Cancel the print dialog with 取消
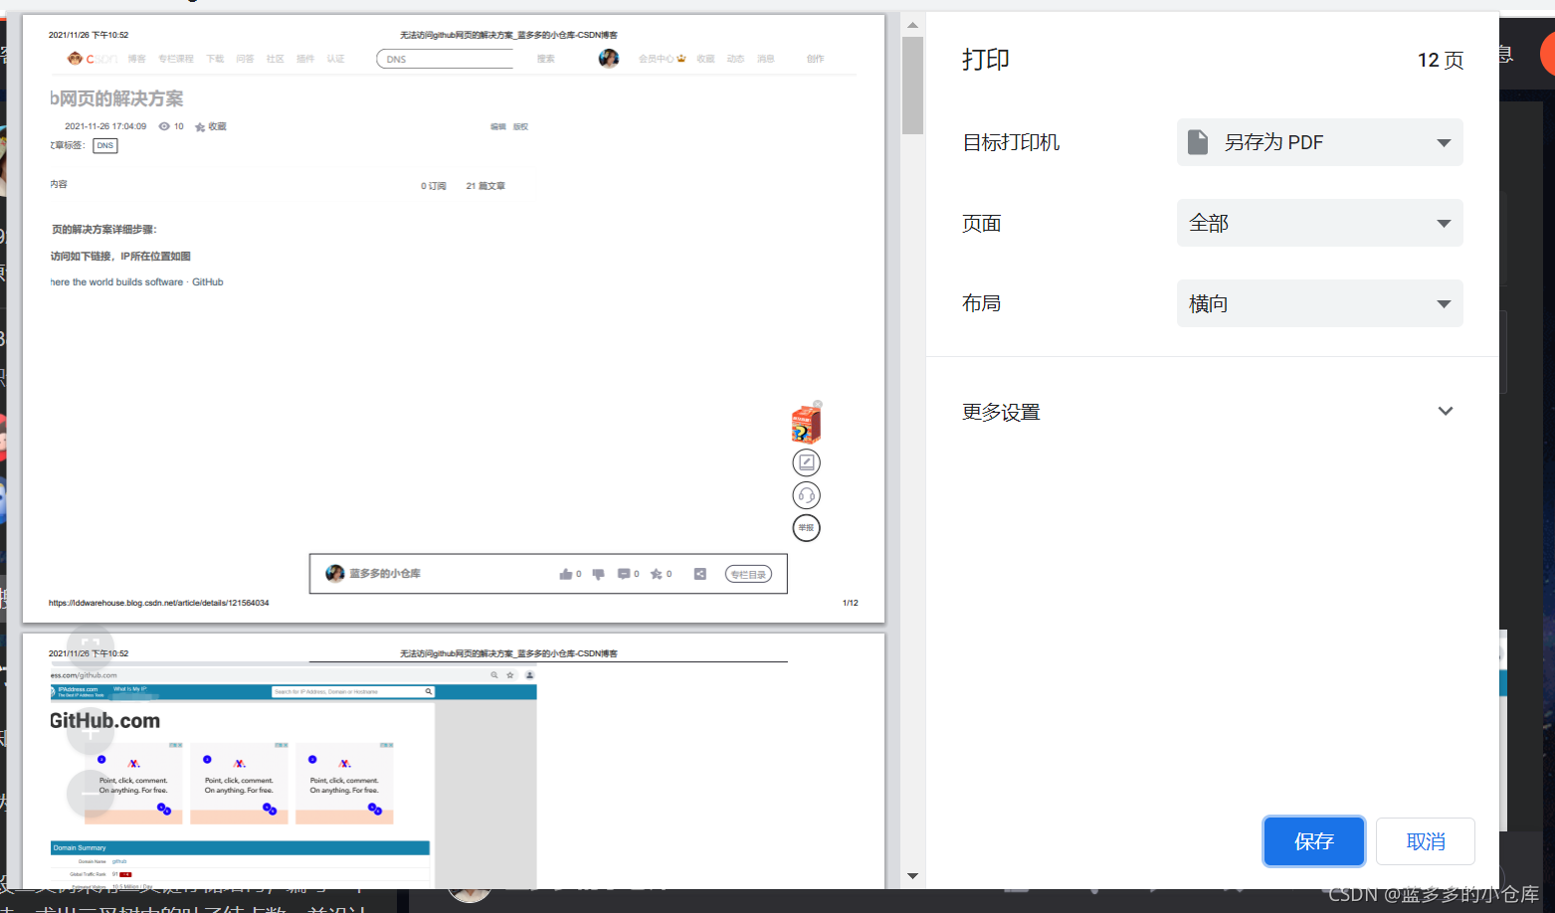Image resolution: width=1555 pixels, height=913 pixels. [x=1425, y=841]
